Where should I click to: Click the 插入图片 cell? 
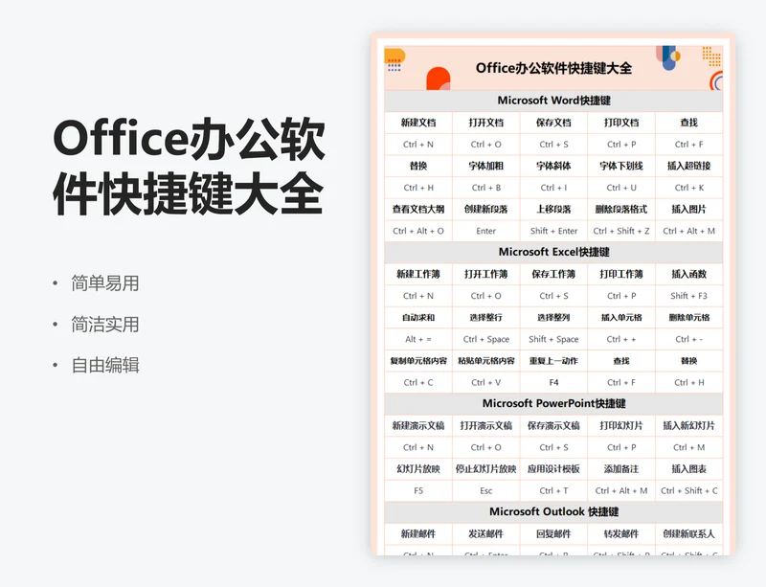[x=688, y=209]
